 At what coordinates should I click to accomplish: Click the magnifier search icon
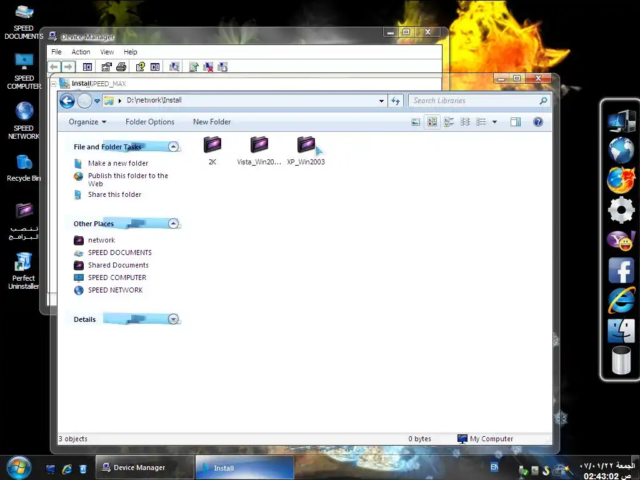point(543,101)
